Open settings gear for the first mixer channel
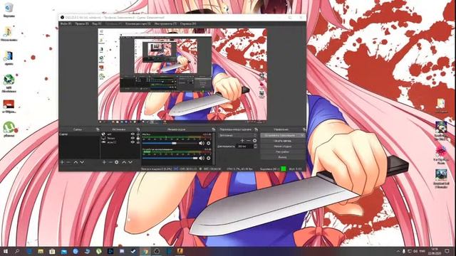456x256 pixels. point(208,143)
